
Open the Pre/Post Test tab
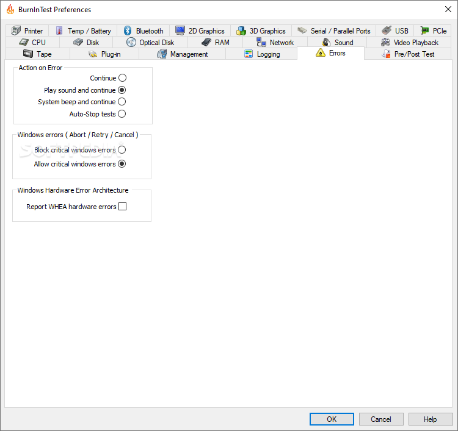(408, 54)
